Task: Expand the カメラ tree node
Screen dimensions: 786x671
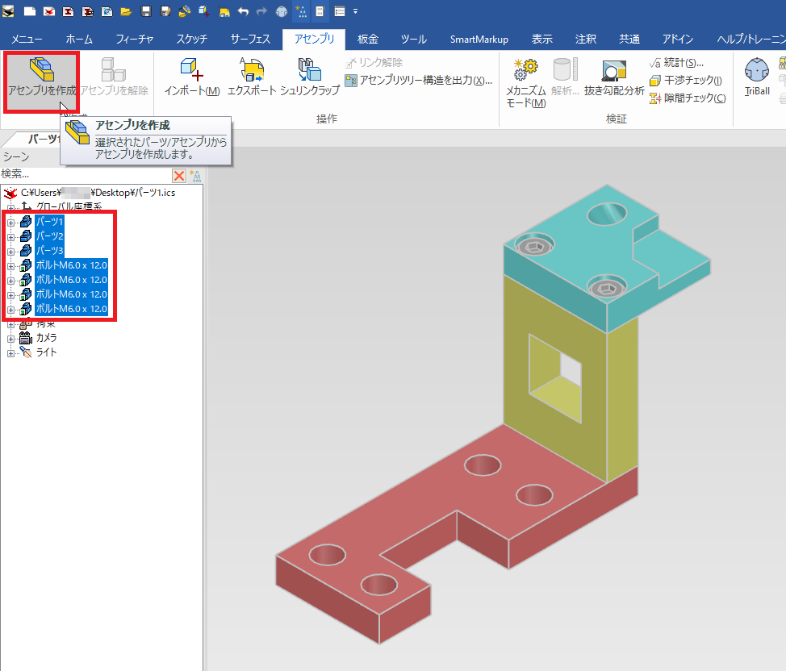Action: click(x=11, y=338)
